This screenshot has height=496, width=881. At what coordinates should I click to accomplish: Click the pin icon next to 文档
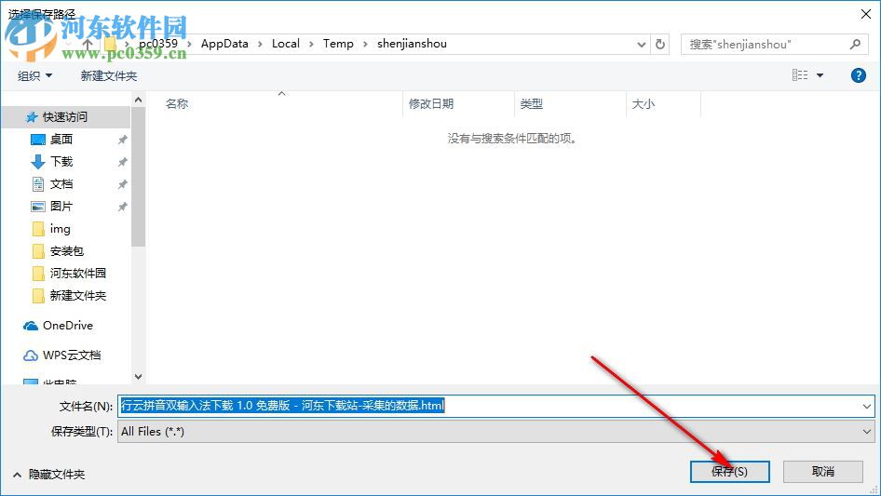click(x=122, y=185)
